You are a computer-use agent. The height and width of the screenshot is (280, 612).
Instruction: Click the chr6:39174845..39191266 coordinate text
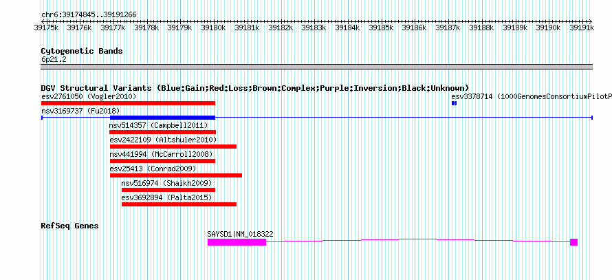pyautogui.click(x=89, y=15)
